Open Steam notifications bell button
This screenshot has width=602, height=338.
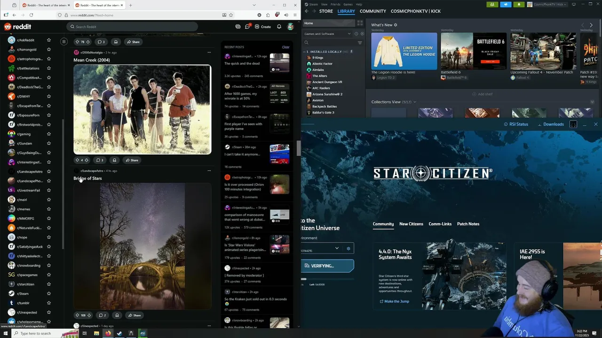tap(519, 4)
